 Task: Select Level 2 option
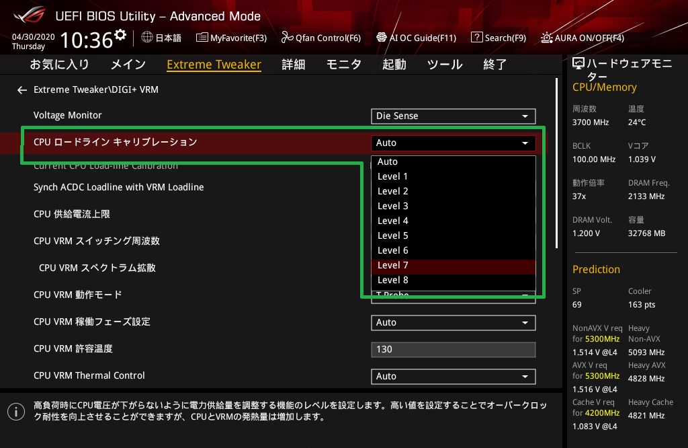point(454,191)
